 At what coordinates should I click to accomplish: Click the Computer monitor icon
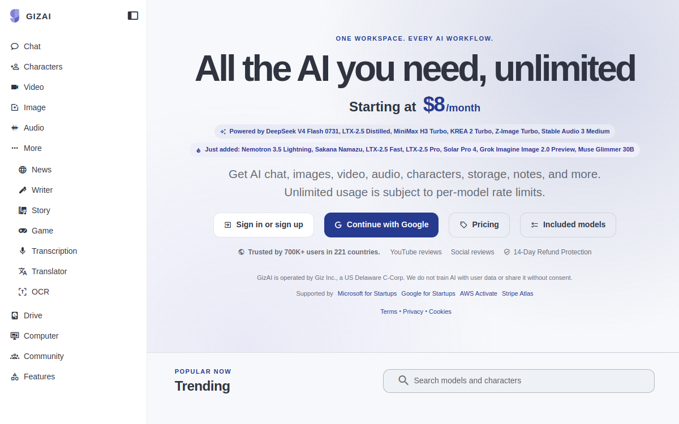click(15, 336)
